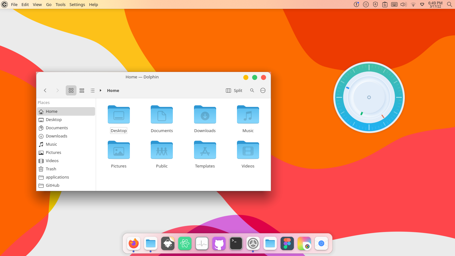Open the first file manager dock icon
Viewport: 455px width, 256px height.
[151, 244]
